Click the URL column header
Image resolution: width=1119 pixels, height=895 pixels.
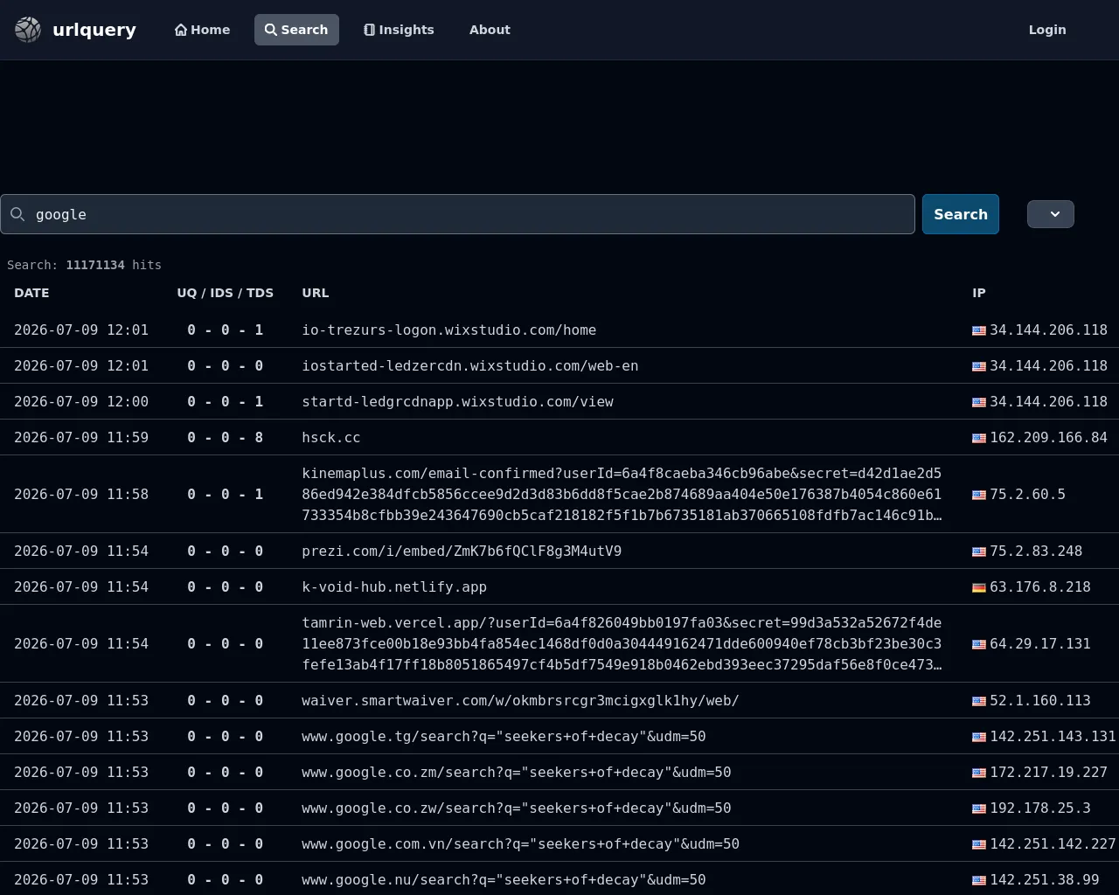(316, 293)
